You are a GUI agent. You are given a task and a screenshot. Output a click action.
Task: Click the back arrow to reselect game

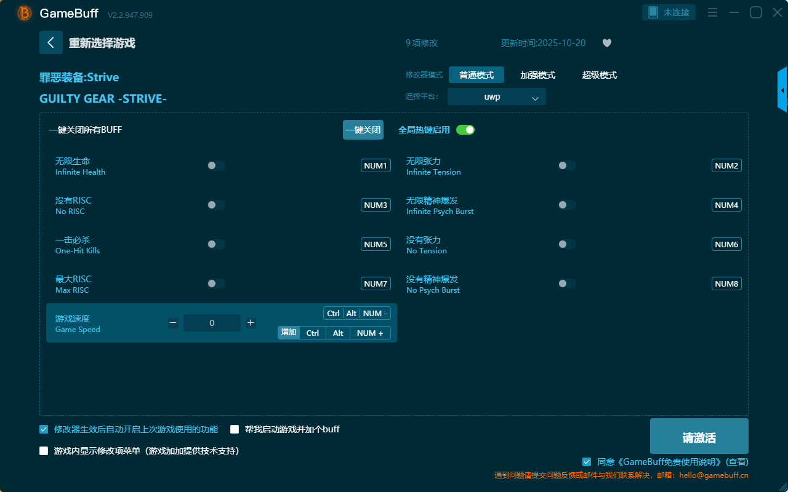(x=51, y=42)
